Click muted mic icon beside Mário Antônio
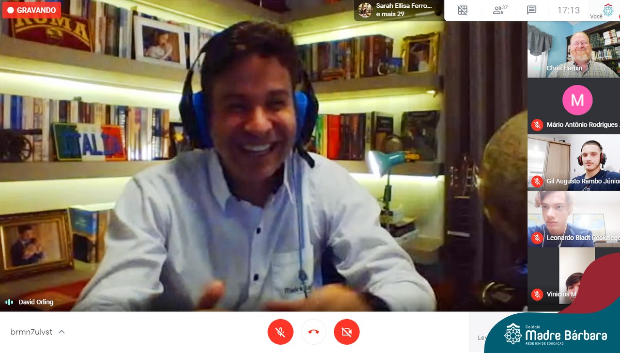620x353 pixels. [x=537, y=125]
